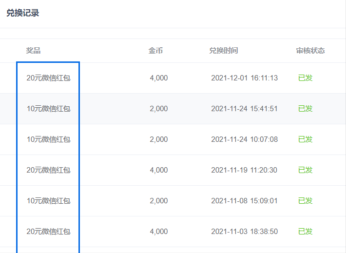Select 10元微信红包 in the 10:07:08 row
Image resolution: width=346 pixels, height=253 pixels.
pos(48,139)
